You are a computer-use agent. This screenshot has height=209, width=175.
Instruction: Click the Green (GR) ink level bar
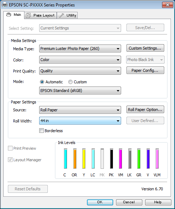click(139, 158)
